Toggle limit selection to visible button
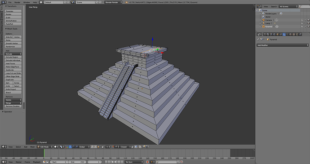The height and width of the screenshot is (164, 310). (x=103, y=147)
